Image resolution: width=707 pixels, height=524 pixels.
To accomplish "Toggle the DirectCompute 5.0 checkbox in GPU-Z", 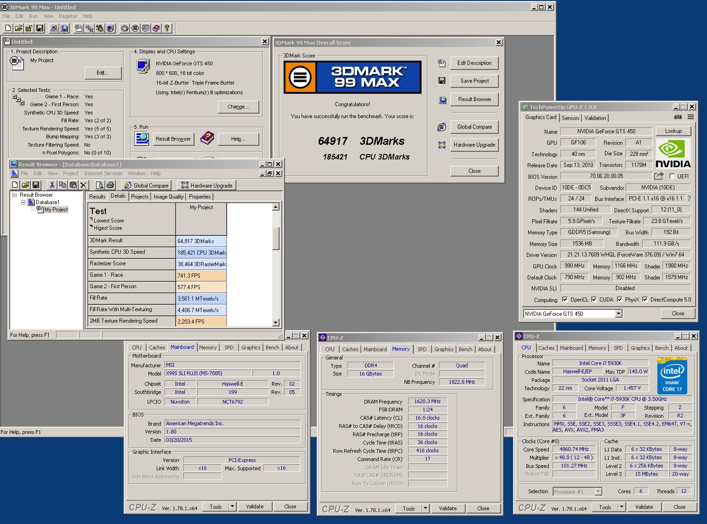I will pyautogui.click(x=645, y=299).
